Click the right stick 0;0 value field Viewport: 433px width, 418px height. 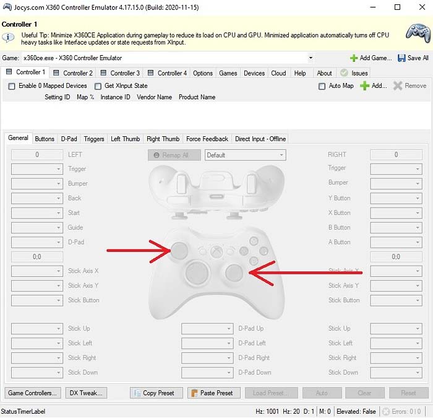[396, 257]
